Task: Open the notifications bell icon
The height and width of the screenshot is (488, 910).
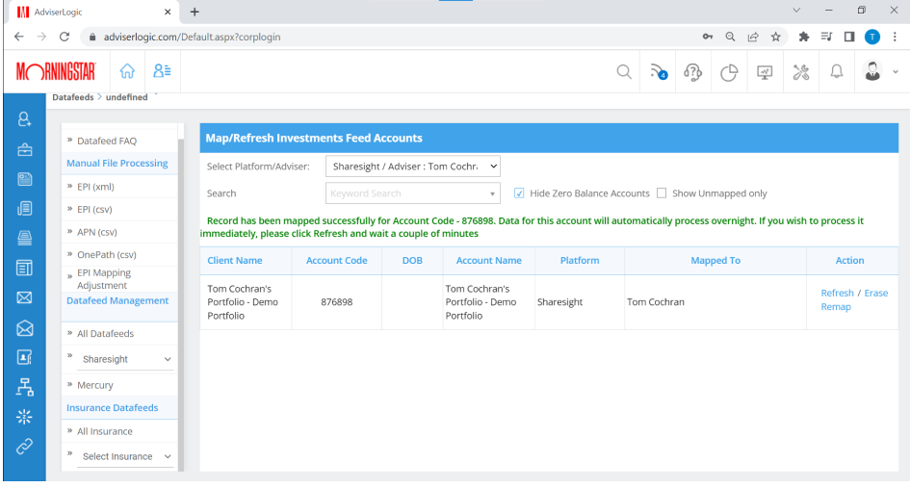Action: click(x=836, y=71)
